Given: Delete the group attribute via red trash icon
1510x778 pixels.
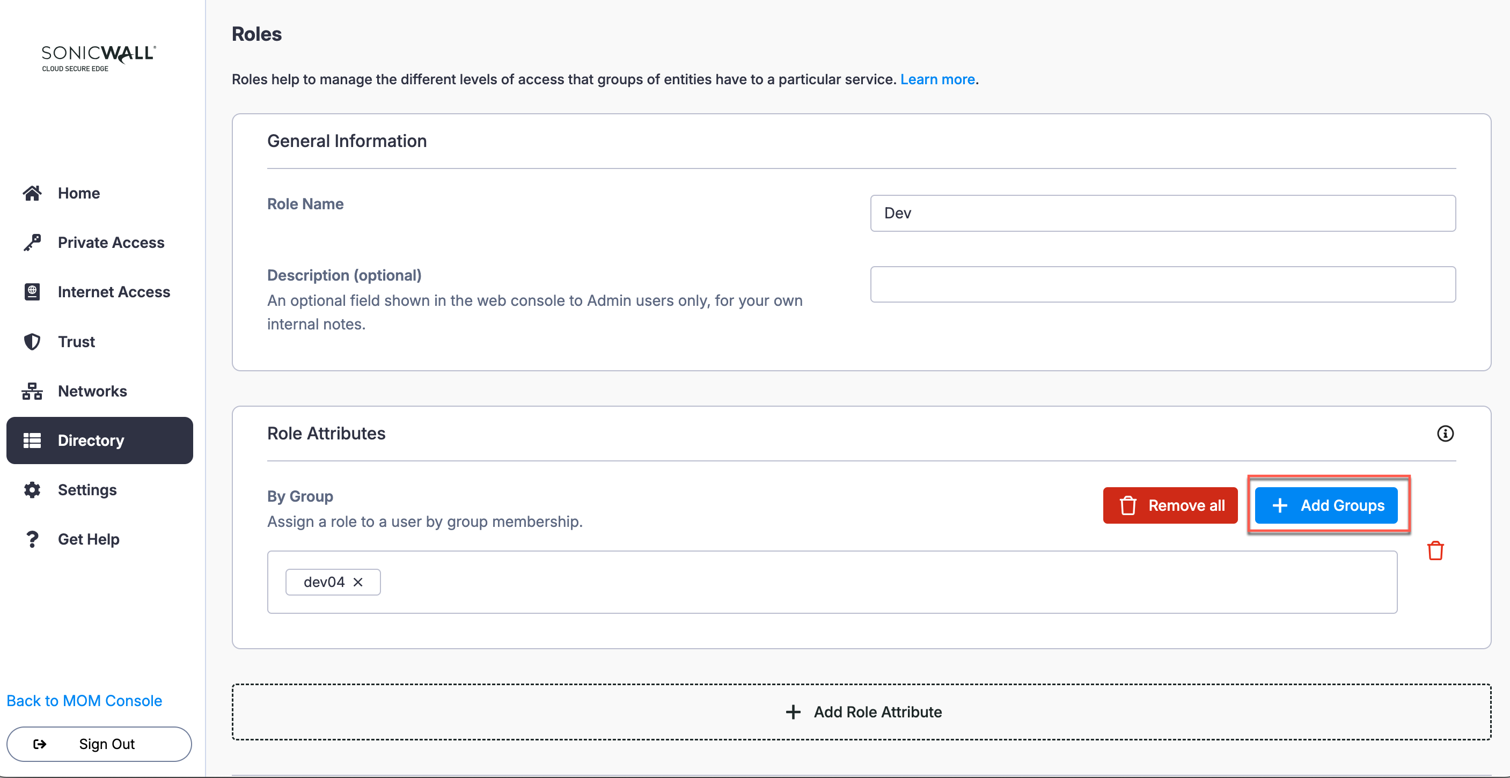Looking at the screenshot, I should click(1435, 551).
